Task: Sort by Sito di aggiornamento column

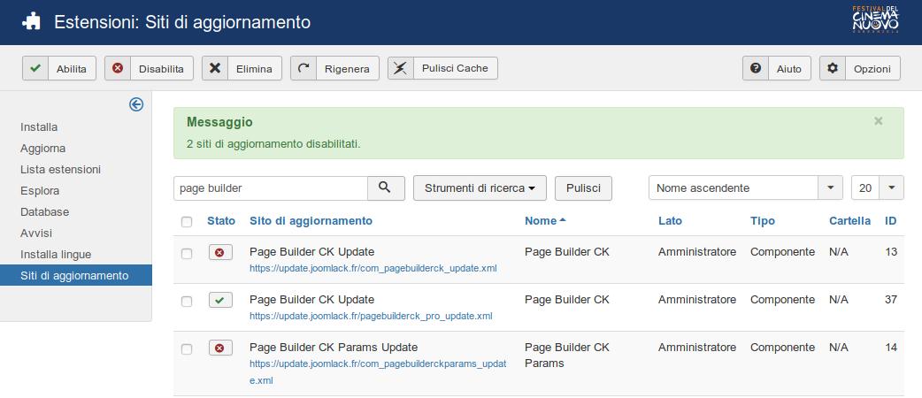Action: (311, 221)
